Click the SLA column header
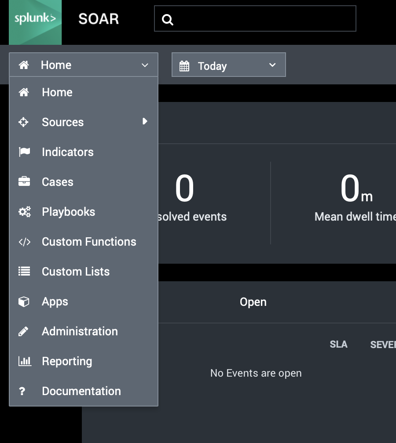 pos(338,345)
